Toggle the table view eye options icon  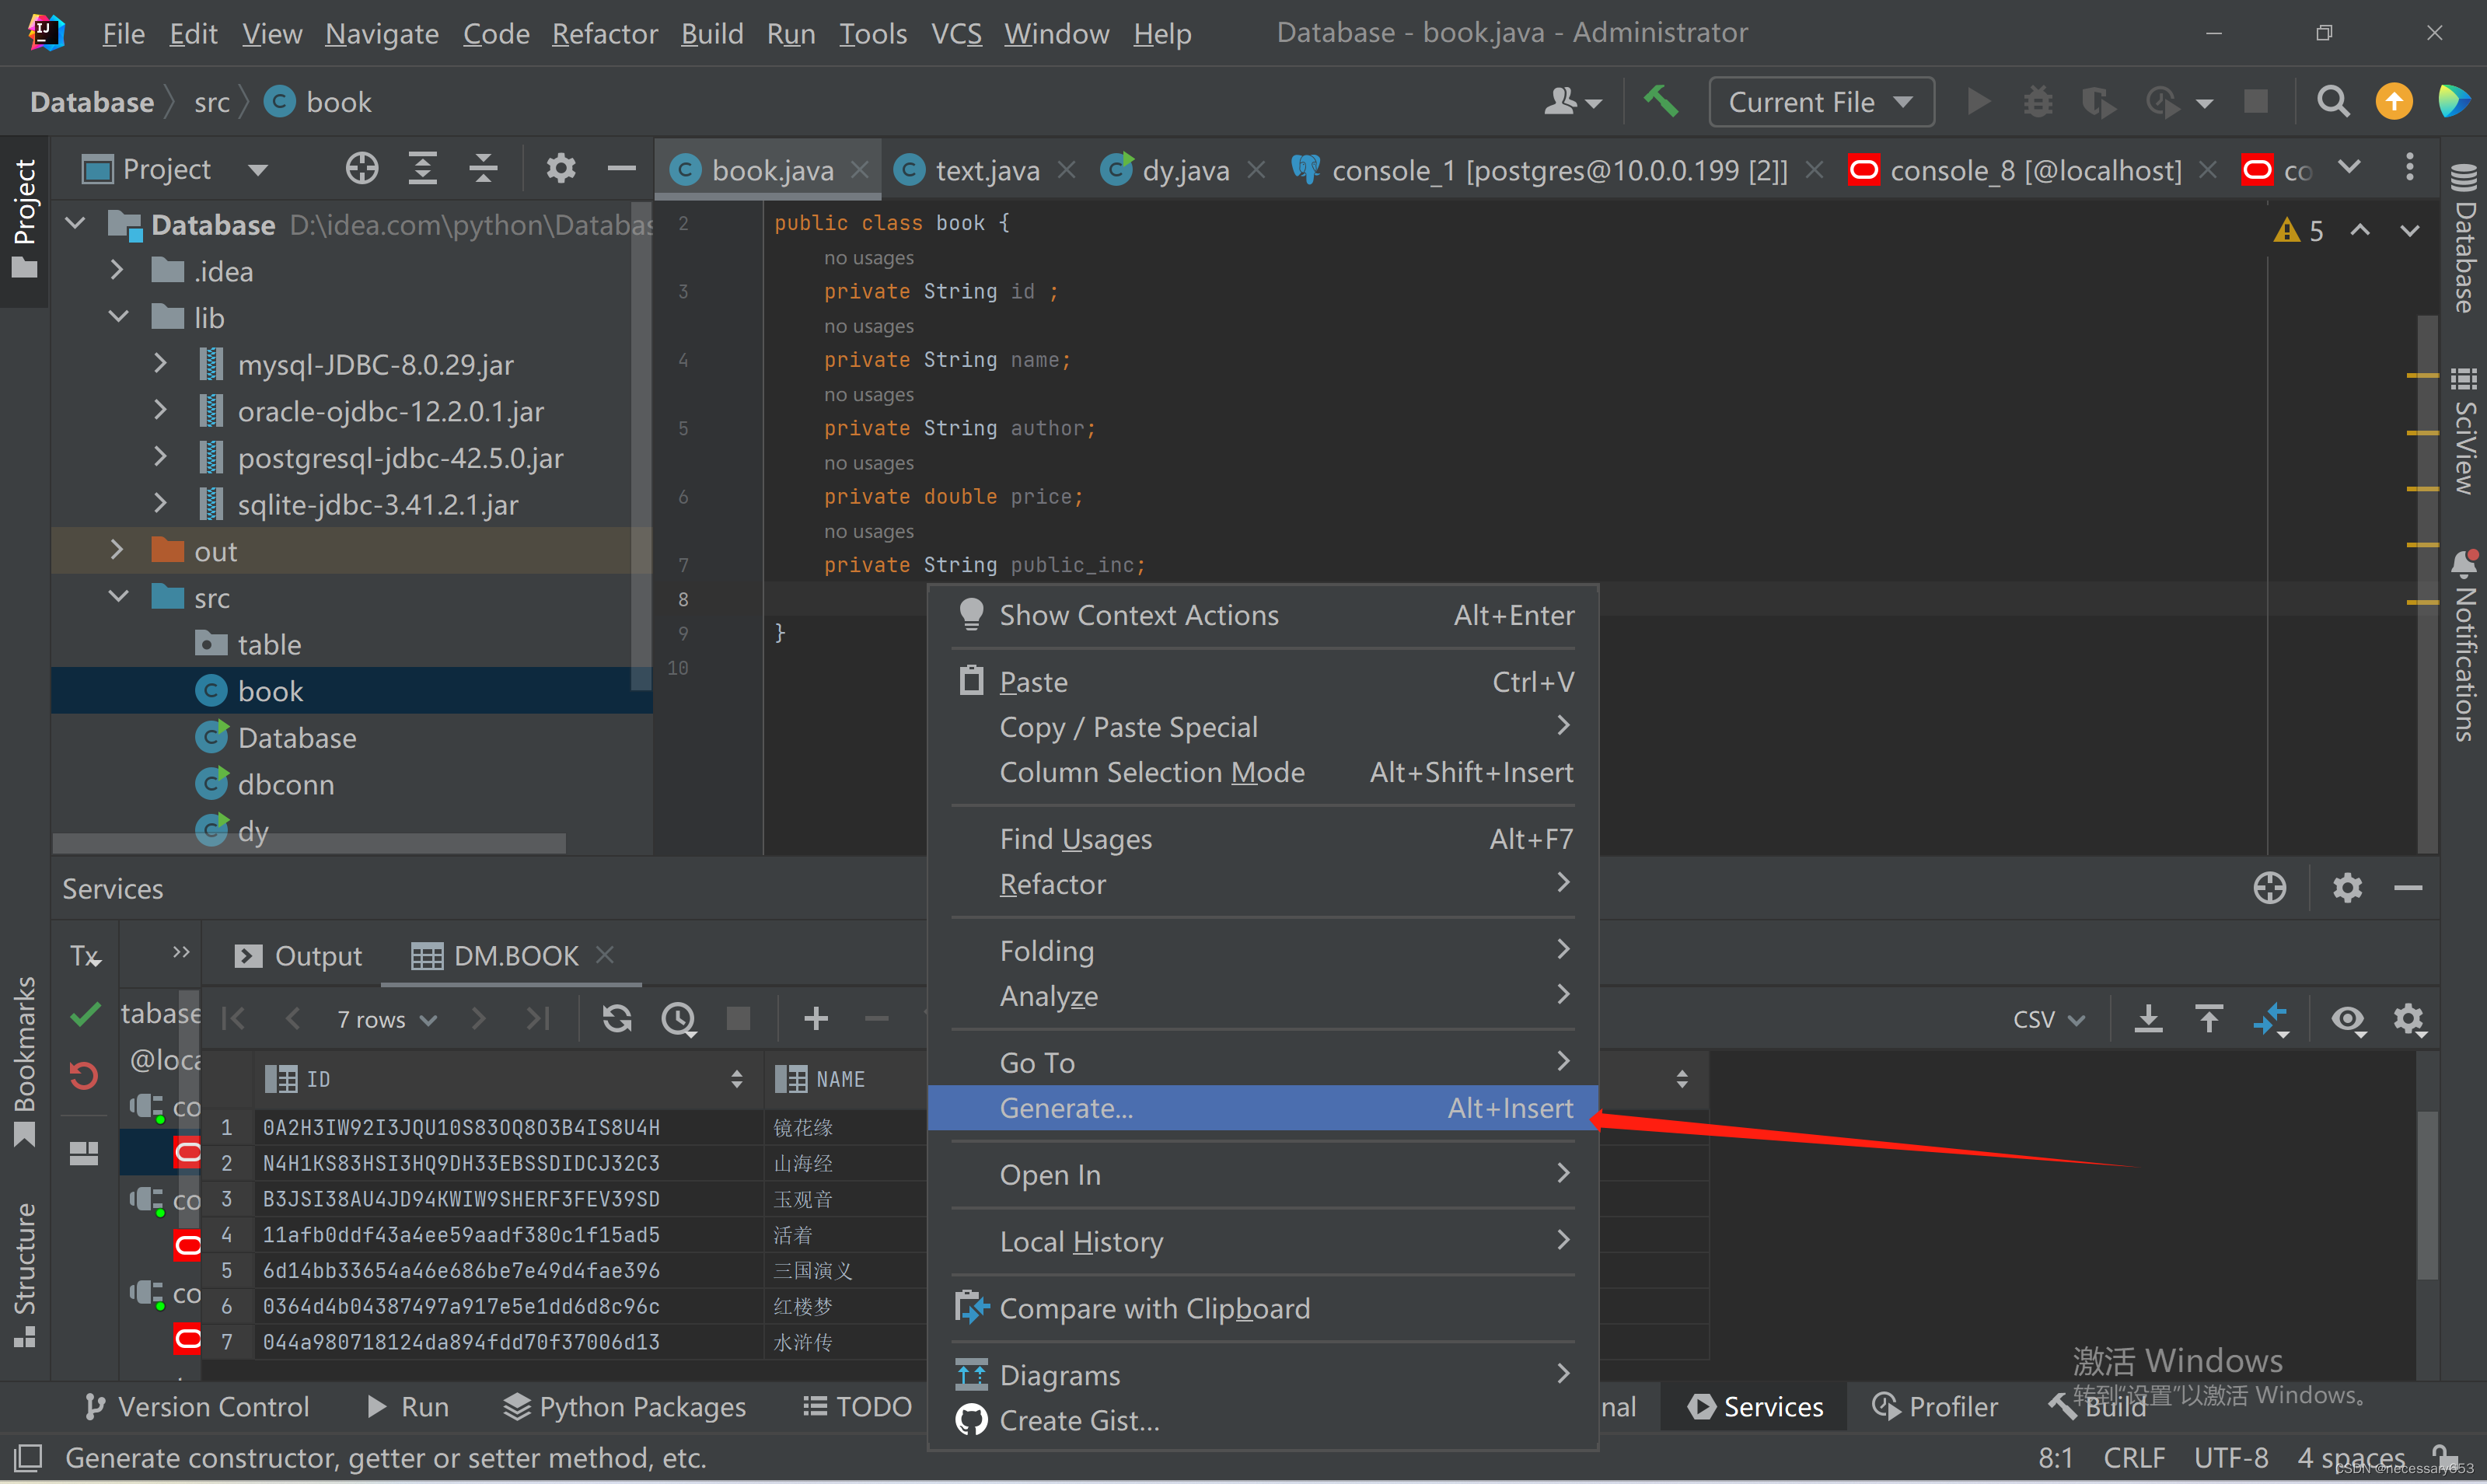pos(2347,1018)
